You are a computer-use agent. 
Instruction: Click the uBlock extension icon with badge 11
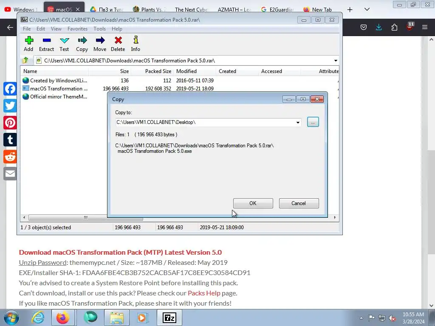click(410, 26)
